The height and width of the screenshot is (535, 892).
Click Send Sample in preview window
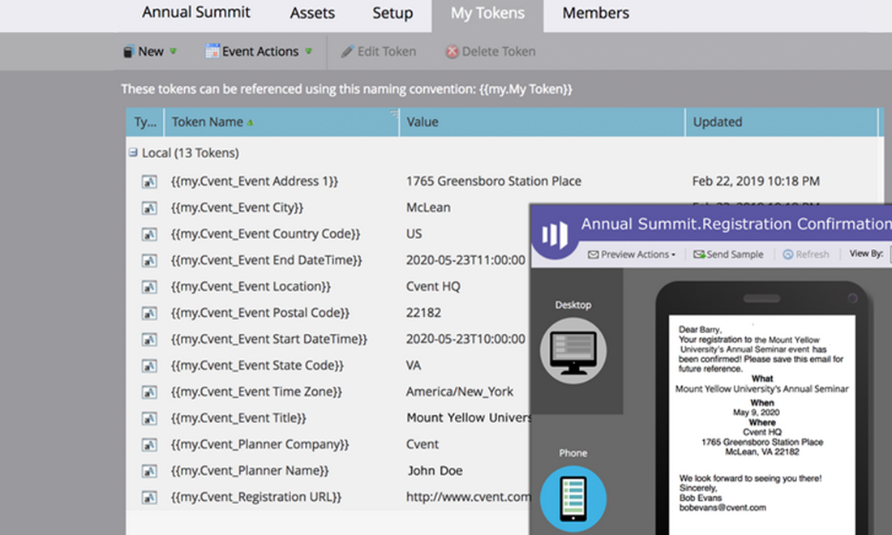point(729,255)
